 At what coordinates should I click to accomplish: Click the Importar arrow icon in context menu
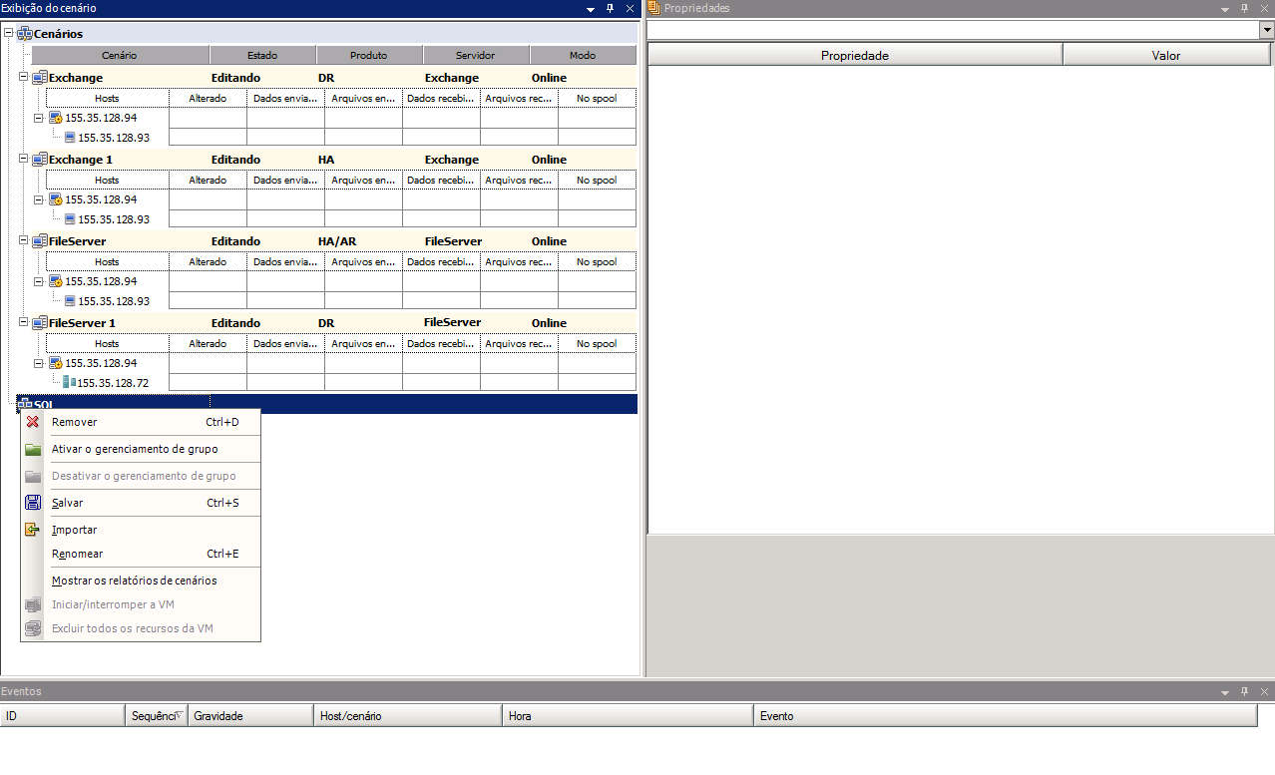point(33,530)
